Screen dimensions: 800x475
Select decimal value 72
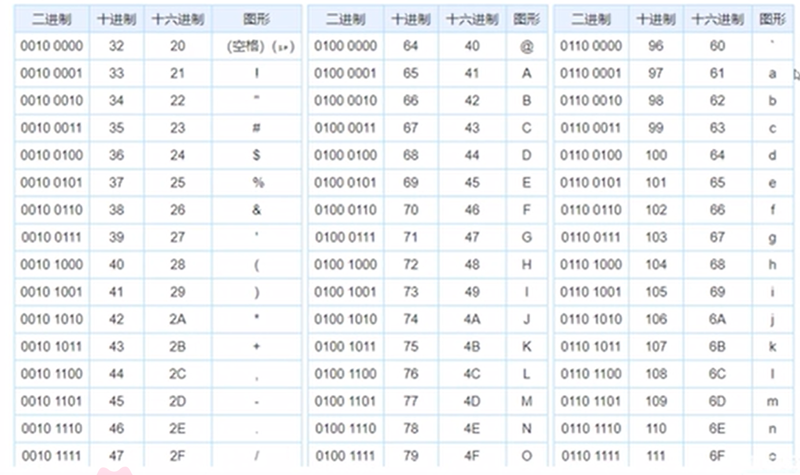point(411,264)
